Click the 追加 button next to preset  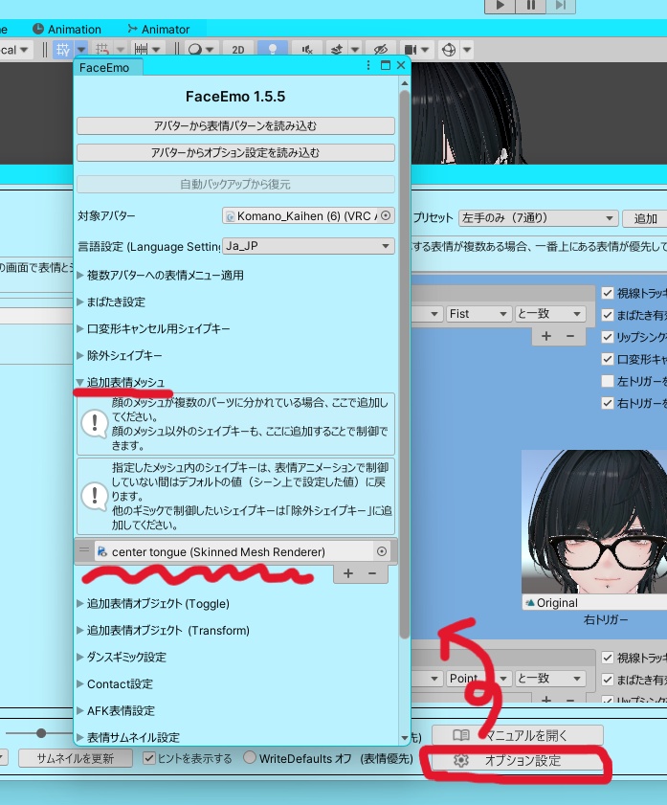point(645,218)
